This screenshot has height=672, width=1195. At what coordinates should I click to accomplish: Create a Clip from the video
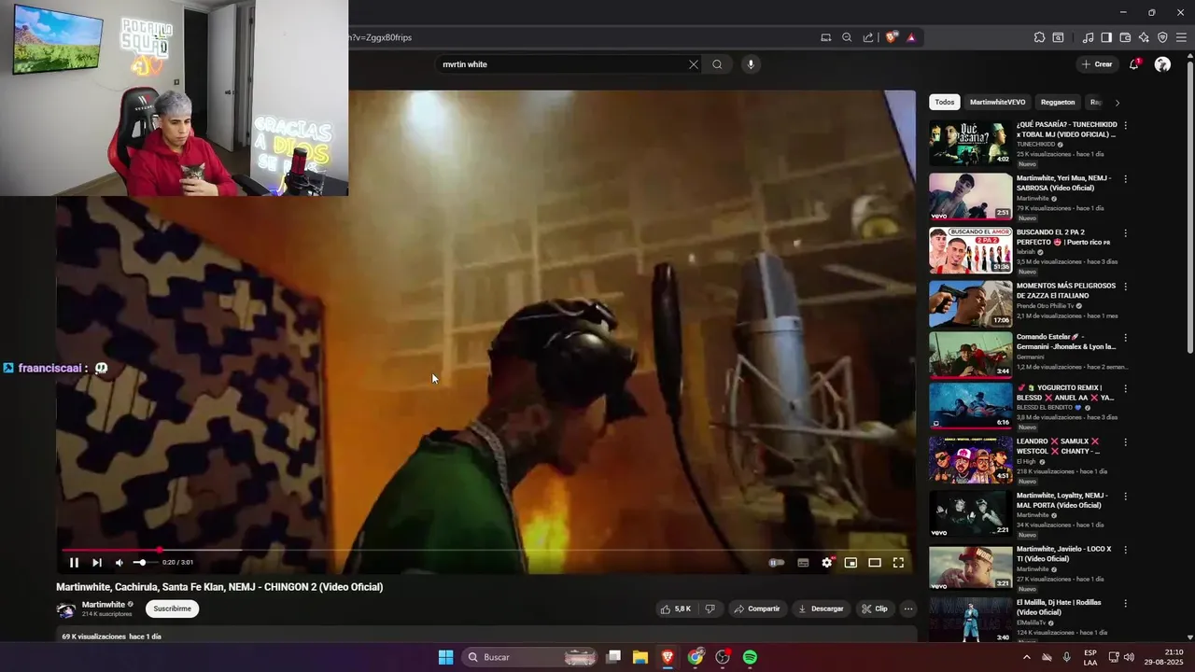tap(875, 609)
